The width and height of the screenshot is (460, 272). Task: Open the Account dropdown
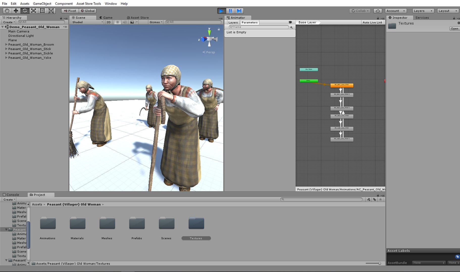click(396, 11)
